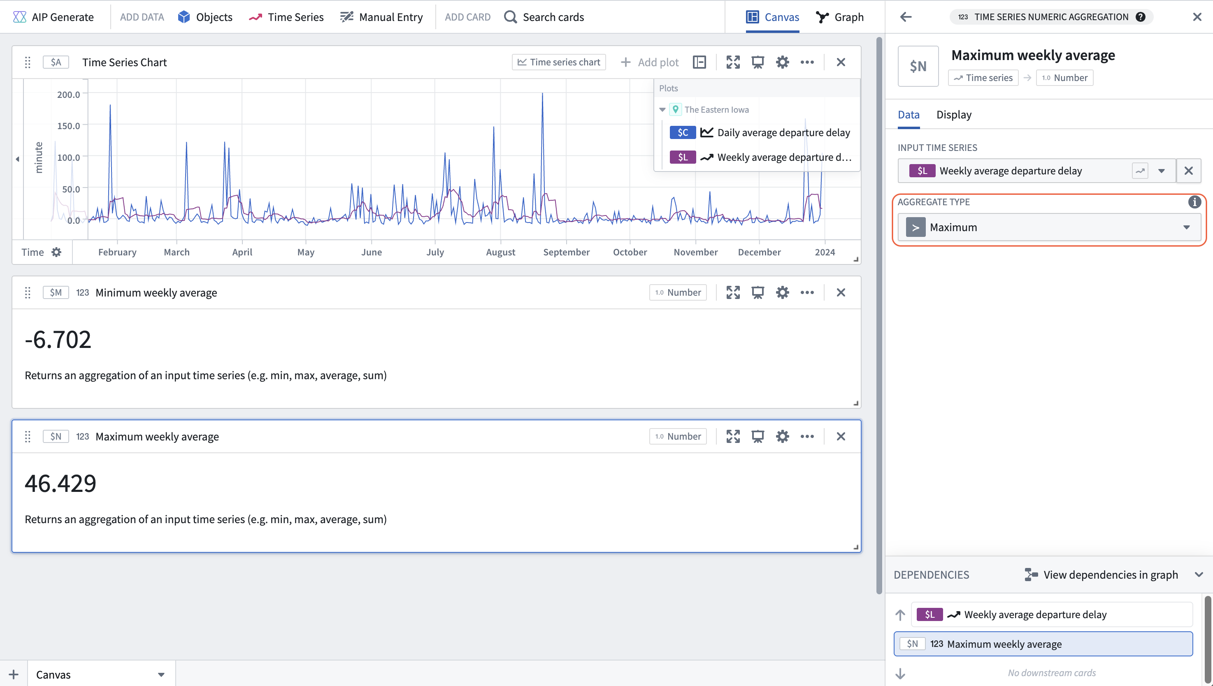The width and height of the screenshot is (1213, 686).
Task: Open more options on Minimum weekly average
Action: [807, 292]
